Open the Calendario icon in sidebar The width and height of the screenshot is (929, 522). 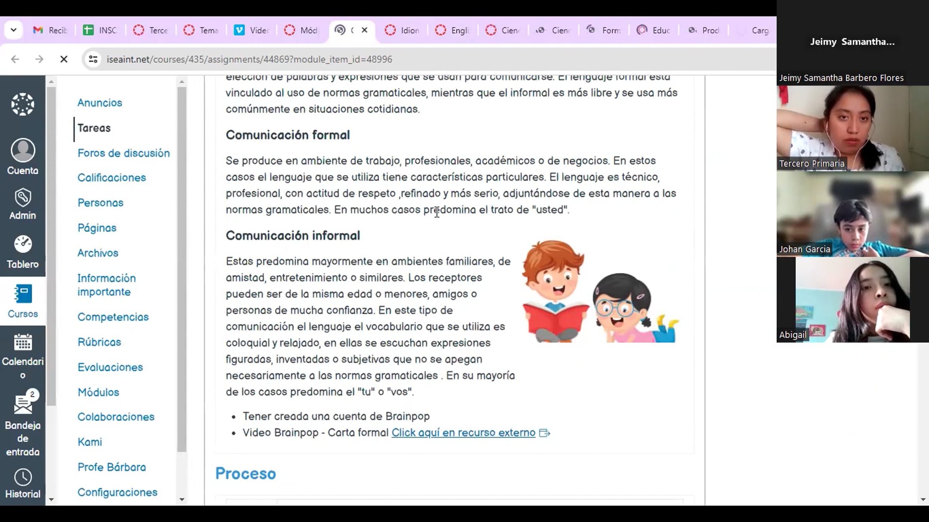[x=22, y=342]
